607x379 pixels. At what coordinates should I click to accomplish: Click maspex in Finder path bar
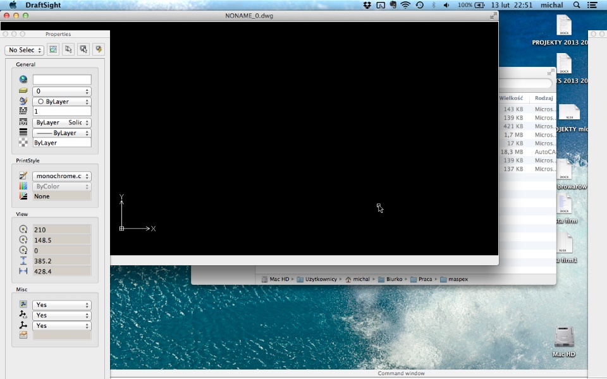pyautogui.click(x=454, y=279)
